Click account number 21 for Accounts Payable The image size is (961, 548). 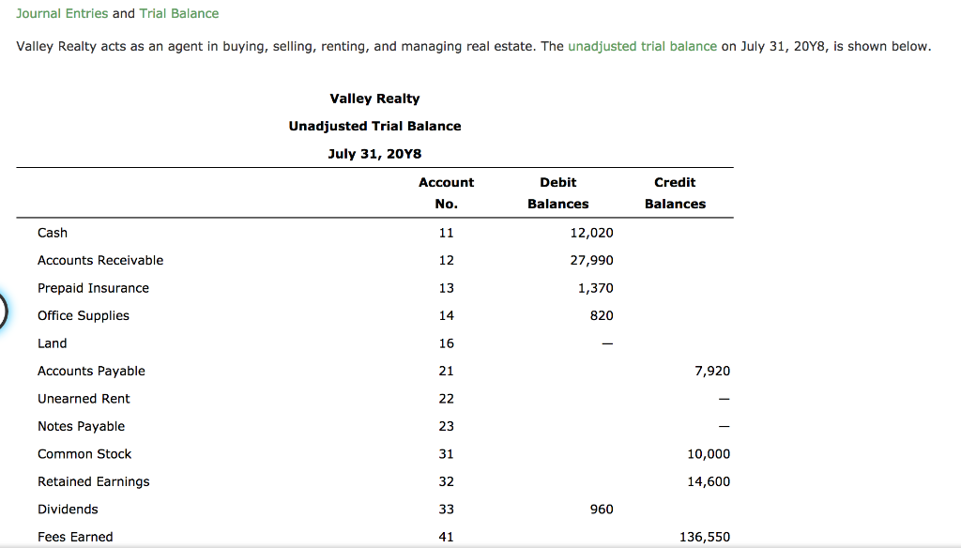446,371
